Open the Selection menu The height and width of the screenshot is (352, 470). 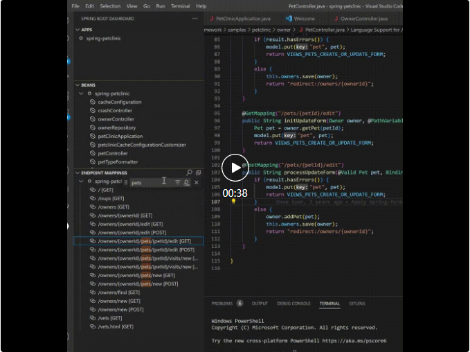pos(110,6)
